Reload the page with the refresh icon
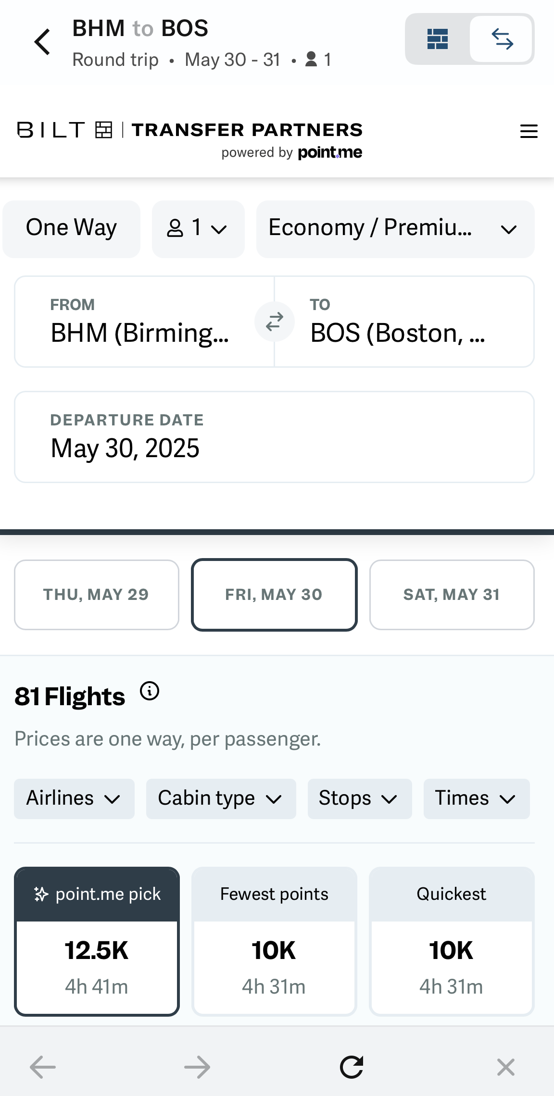Image resolution: width=554 pixels, height=1096 pixels. pos(352,1067)
